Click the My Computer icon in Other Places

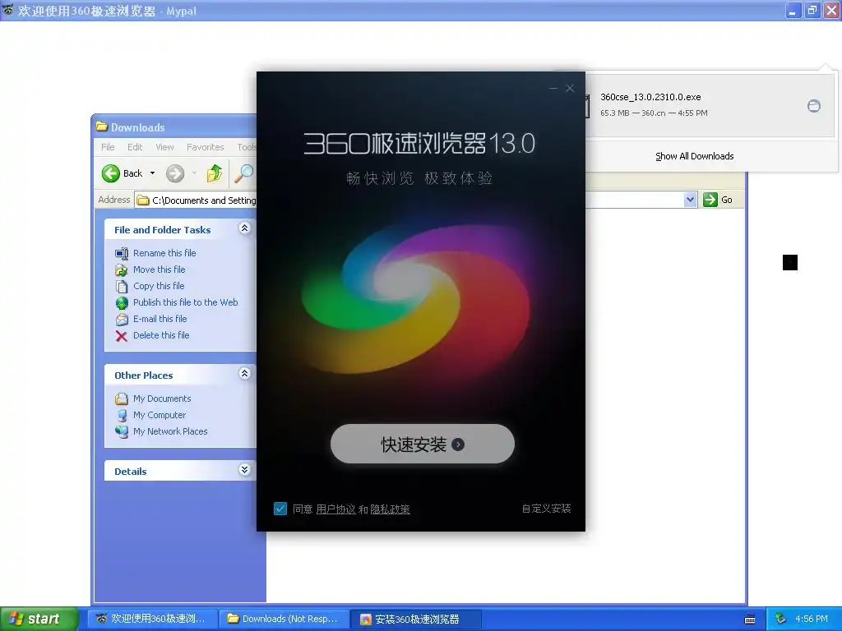pos(122,415)
